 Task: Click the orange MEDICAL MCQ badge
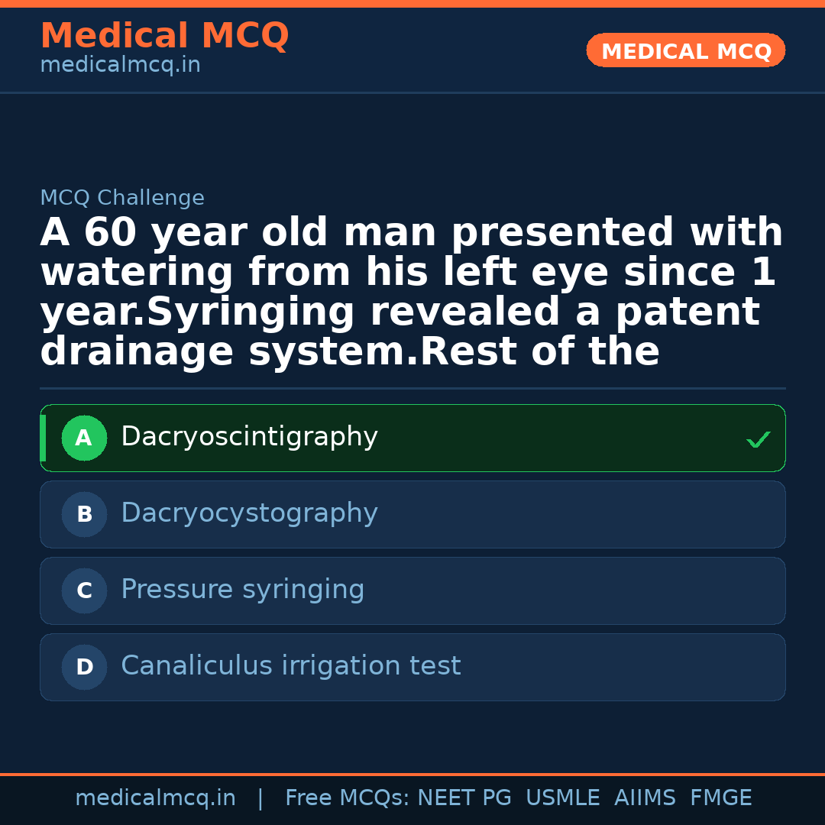tap(685, 50)
